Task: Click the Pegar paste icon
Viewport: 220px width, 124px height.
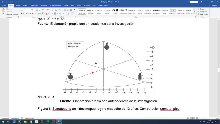Action: point(3,10)
